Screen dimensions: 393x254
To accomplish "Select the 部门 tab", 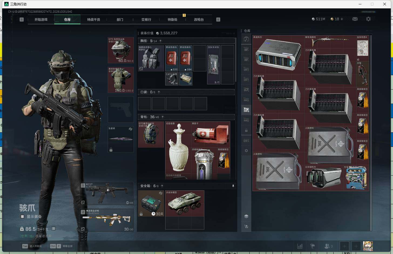I will click(120, 19).
